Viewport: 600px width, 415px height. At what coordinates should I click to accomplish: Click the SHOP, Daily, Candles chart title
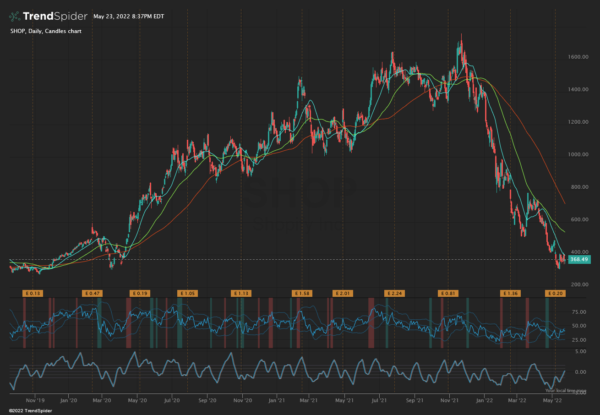click(x=46, y=31)
